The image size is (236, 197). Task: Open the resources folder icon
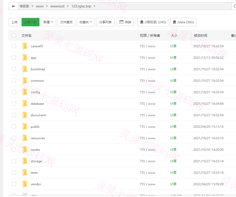(x=25, y=138)
